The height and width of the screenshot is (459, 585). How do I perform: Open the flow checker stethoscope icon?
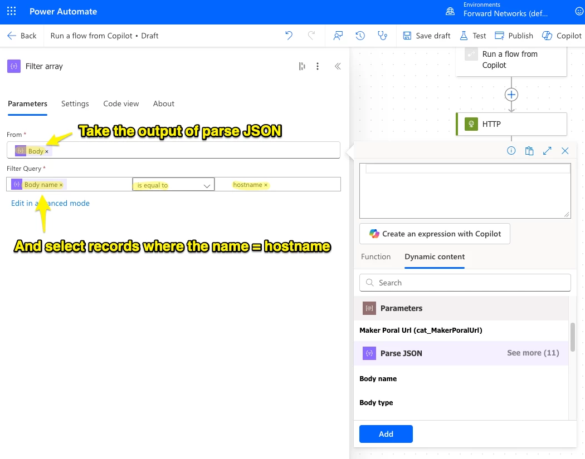point(382,36)
